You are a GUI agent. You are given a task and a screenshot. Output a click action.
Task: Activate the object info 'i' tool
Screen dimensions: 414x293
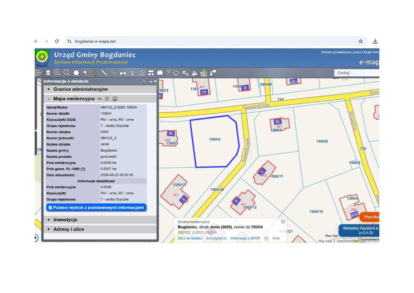(95, 73)
